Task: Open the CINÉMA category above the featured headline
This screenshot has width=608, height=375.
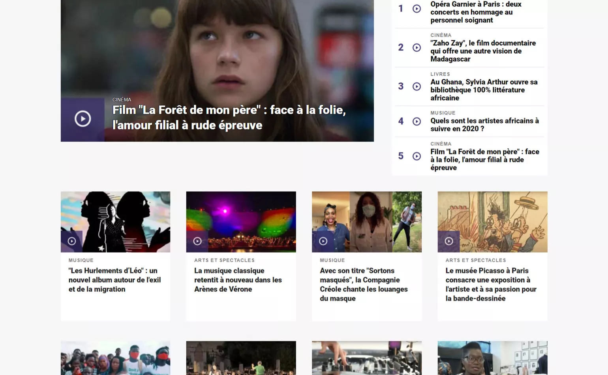Action: tap(121, 99)
